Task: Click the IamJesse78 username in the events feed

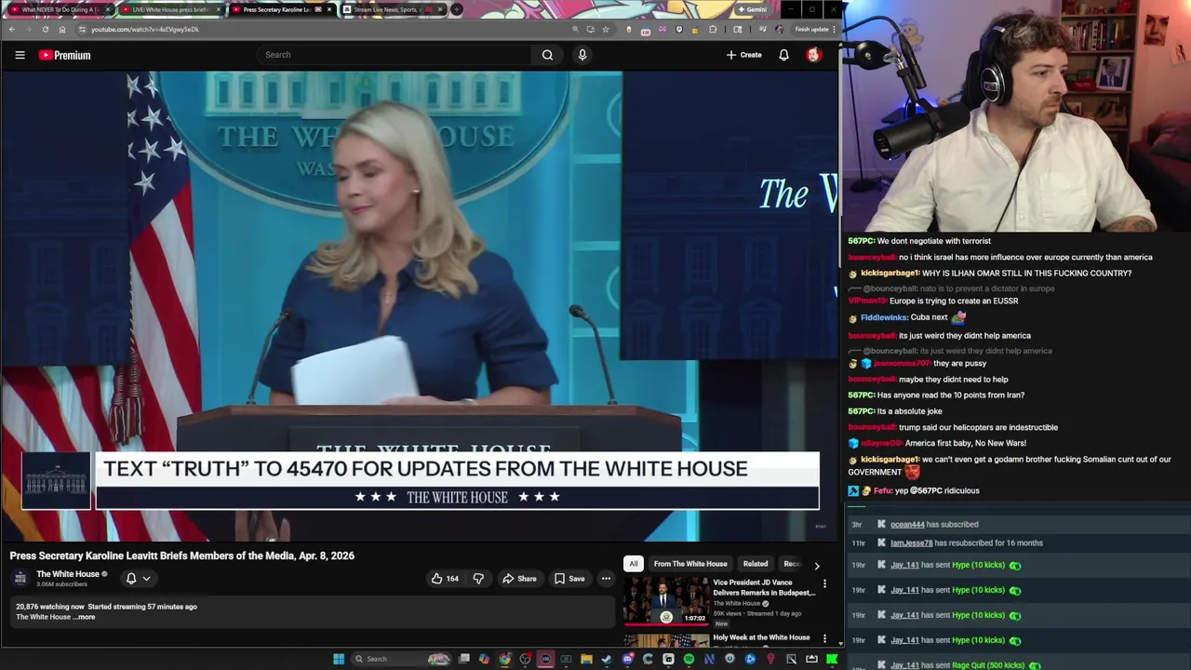Action: point(911,543)
